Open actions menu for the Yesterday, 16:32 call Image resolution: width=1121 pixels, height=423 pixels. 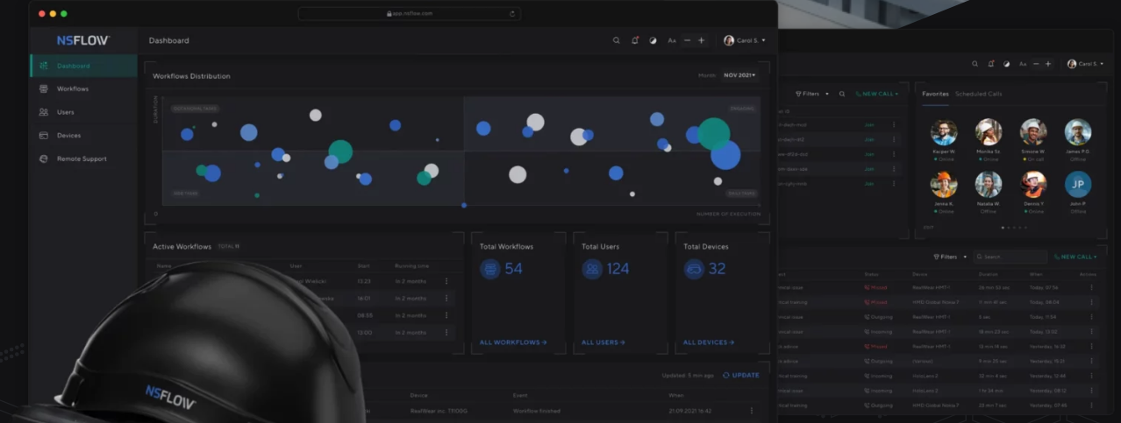(1092, 346)
